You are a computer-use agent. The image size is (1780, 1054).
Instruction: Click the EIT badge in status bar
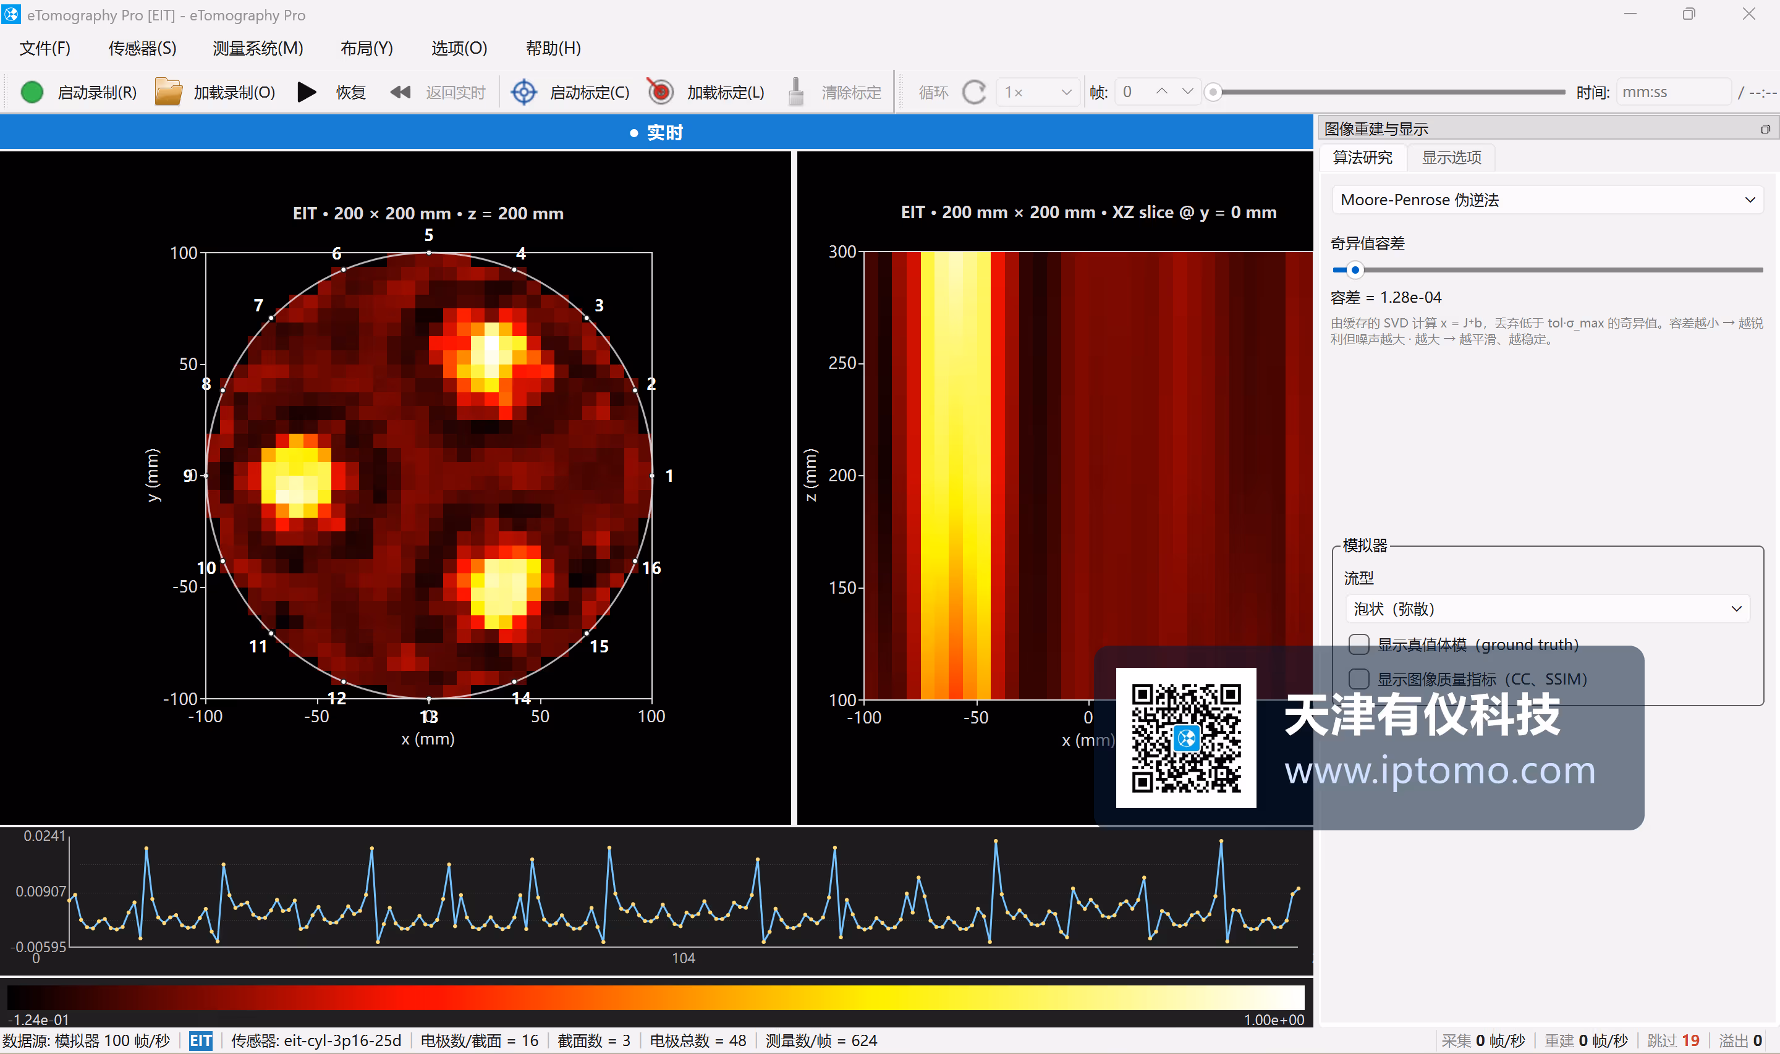pyautogui.click(x=201, y=1041)
